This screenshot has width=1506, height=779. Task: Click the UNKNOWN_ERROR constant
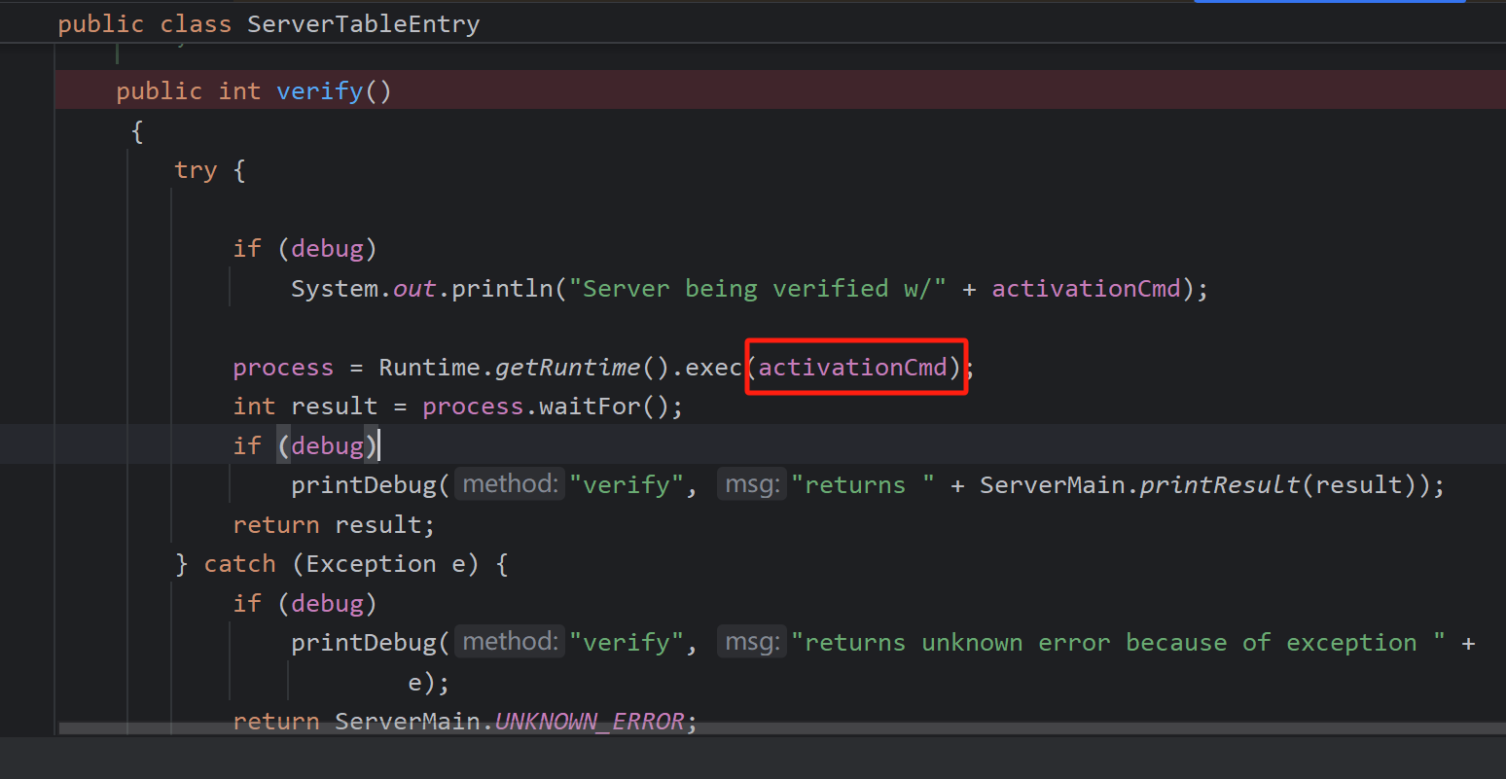pyautogui.click(x=590, y=722)
